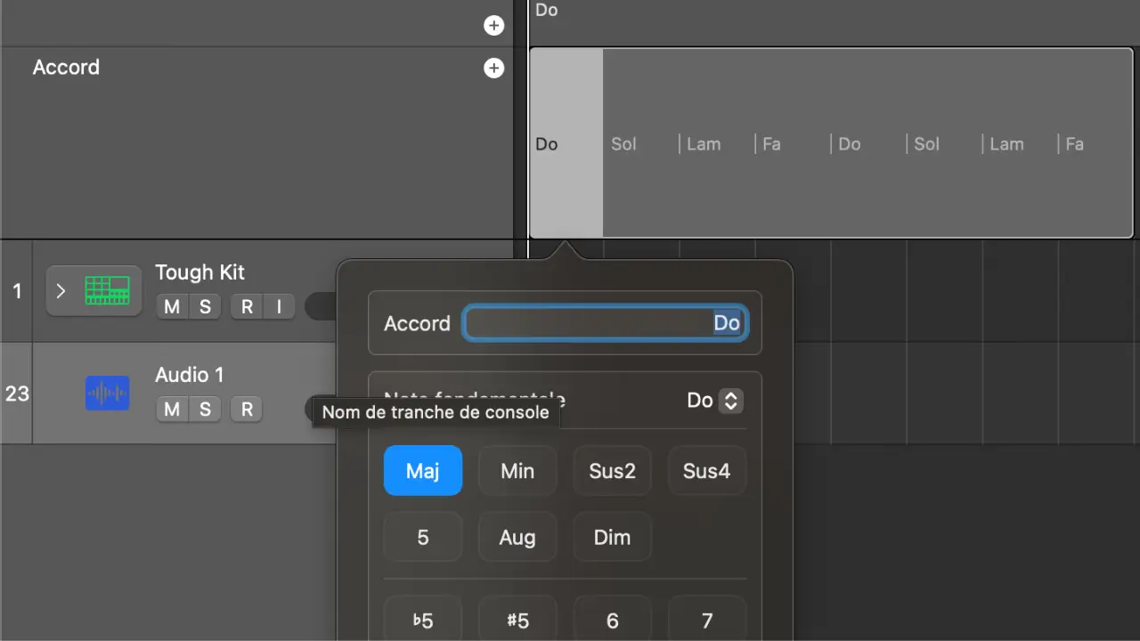Image resolution: width=1140 pixels, height=641 pixels.
Task: Select the Aug chord quality
Action: click(517, 538)
